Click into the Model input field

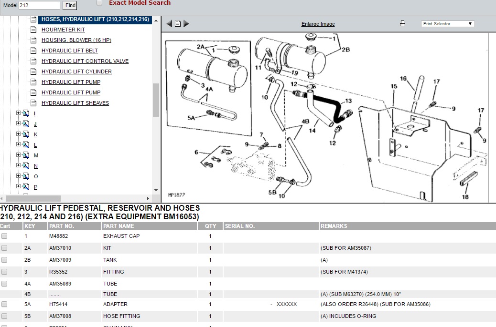pos(39,5)
